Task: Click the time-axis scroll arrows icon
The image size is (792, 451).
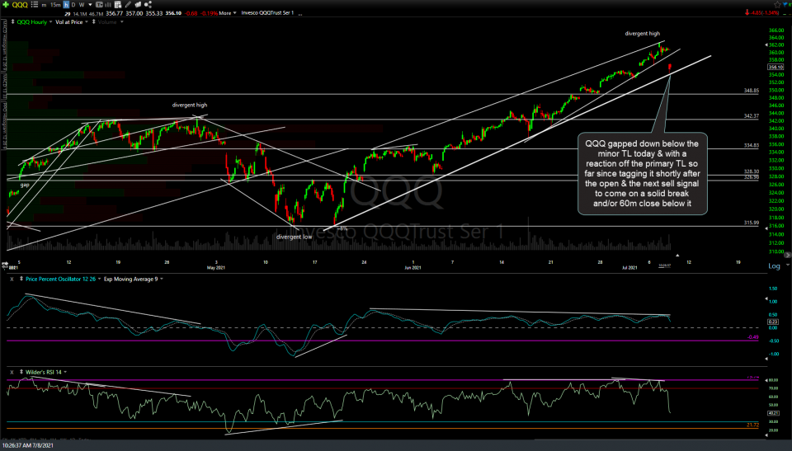Action: coord(5,265)
